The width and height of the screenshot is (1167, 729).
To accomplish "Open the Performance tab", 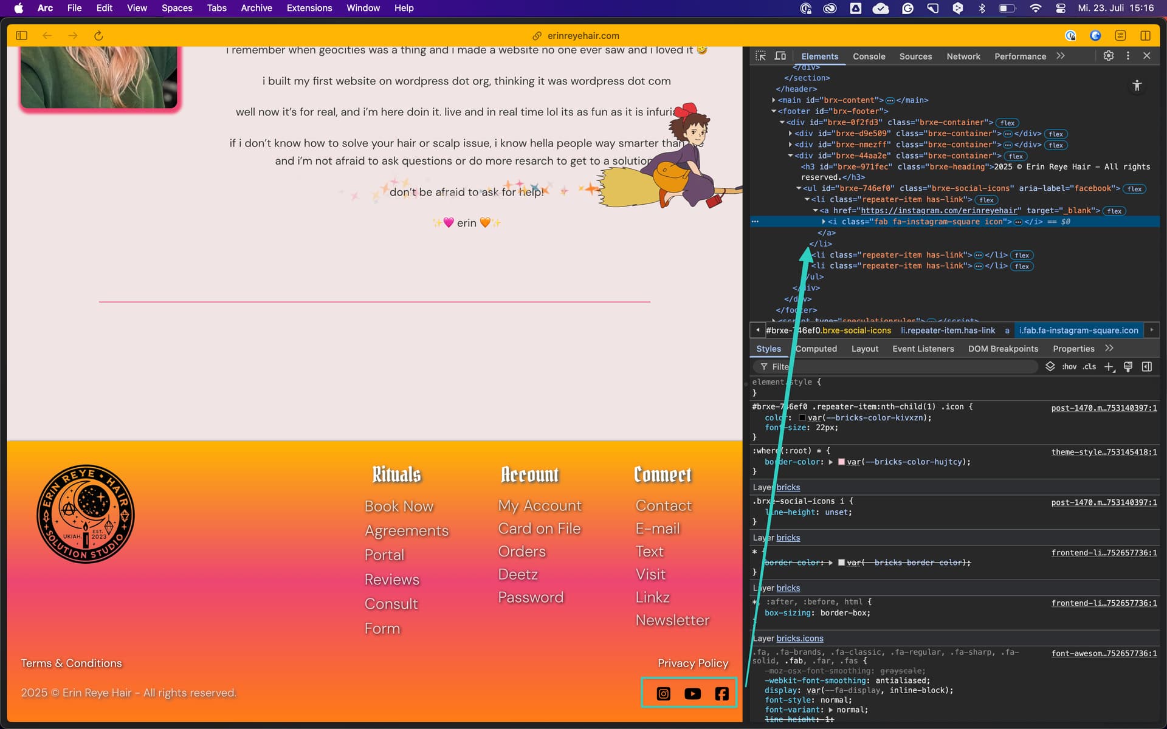I will 1020,56.
